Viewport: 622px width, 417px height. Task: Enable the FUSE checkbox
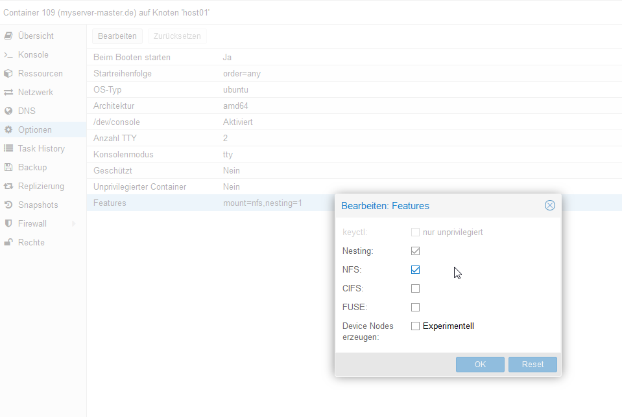tap(415, 308)
